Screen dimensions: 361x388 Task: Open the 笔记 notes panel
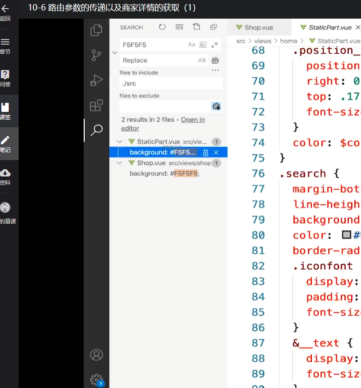point(5,144)
